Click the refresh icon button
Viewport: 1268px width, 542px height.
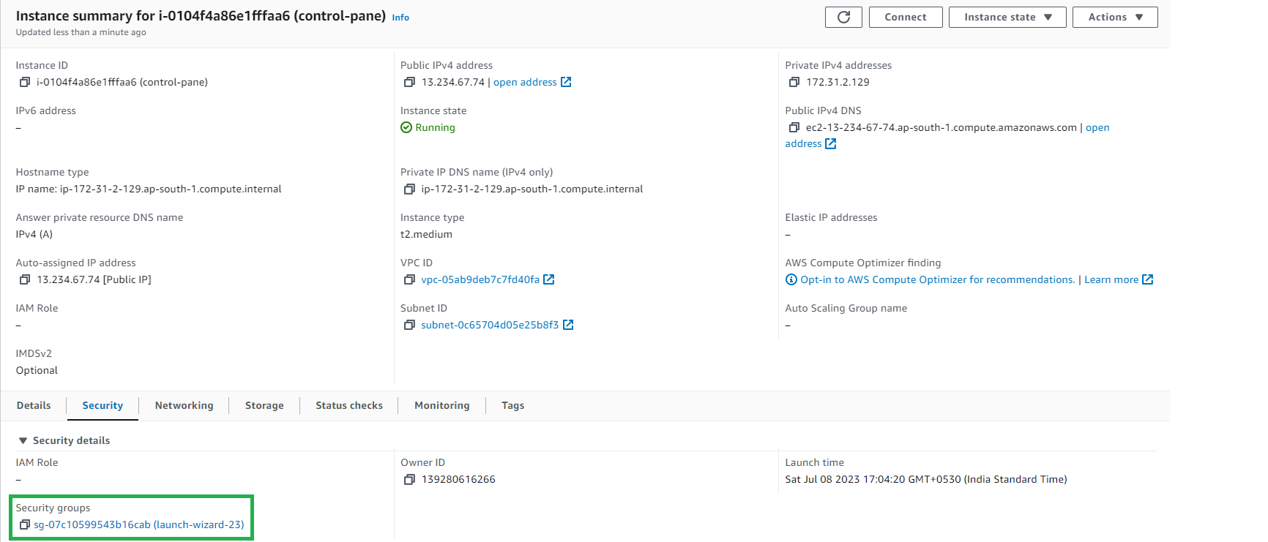(x=843, y=18)
